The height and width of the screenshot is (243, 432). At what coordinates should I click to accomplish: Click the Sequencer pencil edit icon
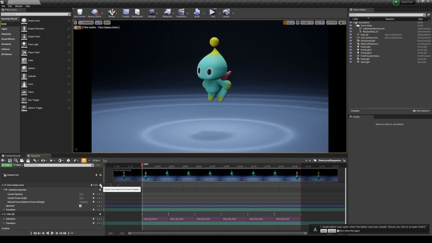pyautogui.click(x=75, y=160)
